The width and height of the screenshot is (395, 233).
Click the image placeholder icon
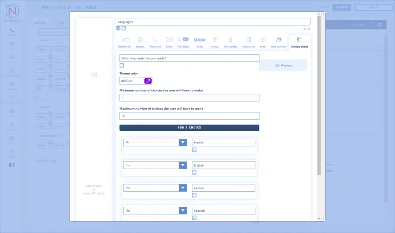[94, 75]
